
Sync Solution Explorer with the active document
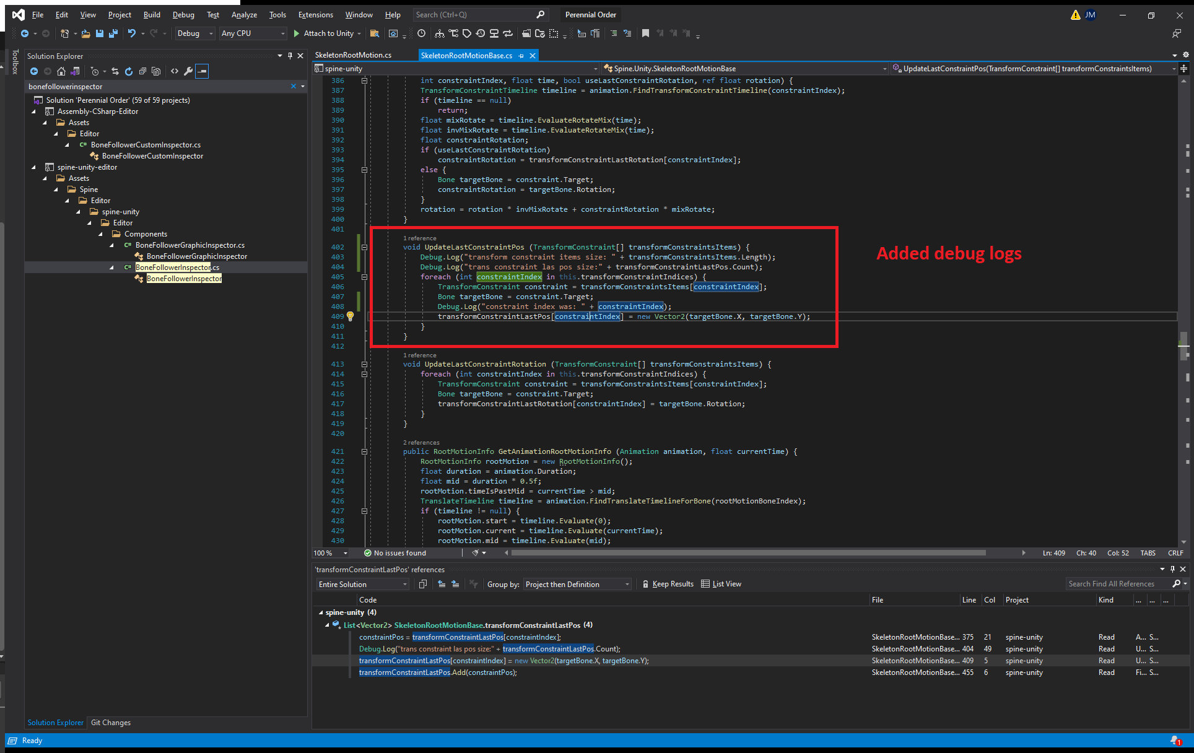[115, 71]
